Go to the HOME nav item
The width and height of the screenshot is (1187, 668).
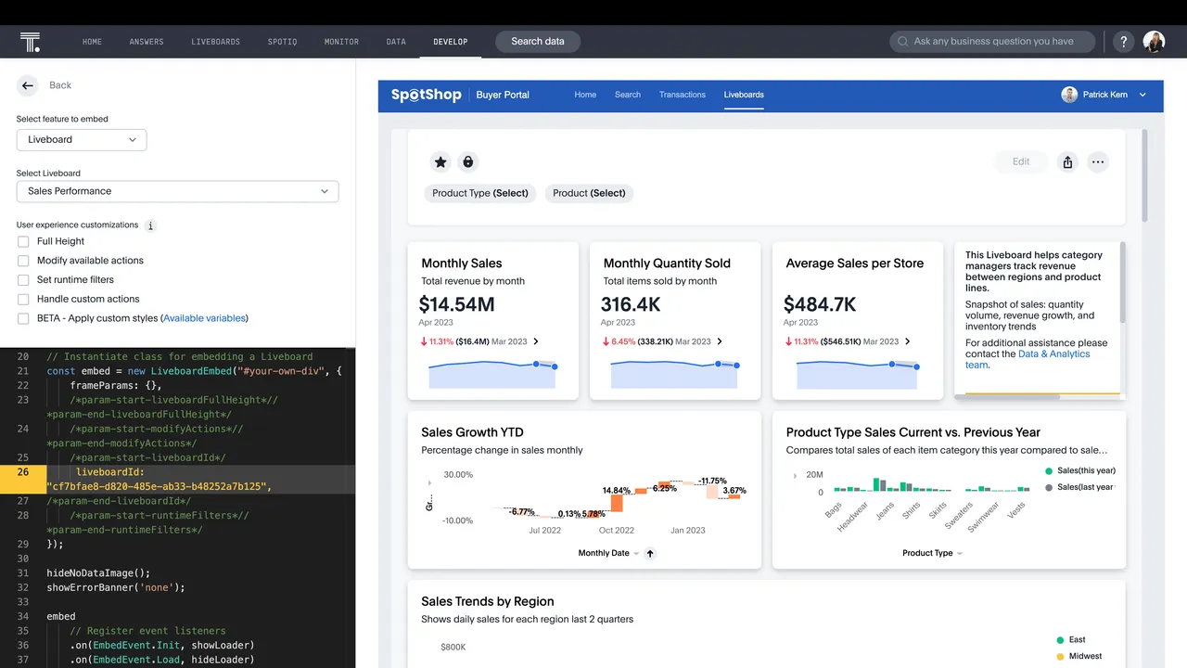click(x=92, y=42)
